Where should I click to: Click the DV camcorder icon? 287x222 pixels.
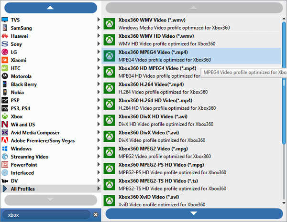tap(5, 181)
